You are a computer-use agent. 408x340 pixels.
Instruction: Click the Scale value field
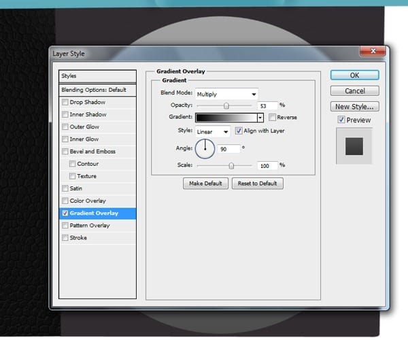click(x=267, y=166)
